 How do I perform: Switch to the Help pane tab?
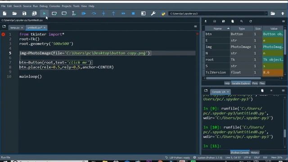[x=227, y=83]
